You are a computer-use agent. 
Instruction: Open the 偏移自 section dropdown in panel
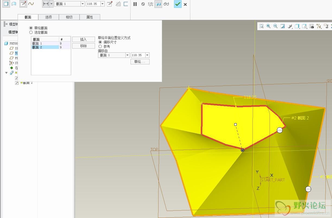(x=127, y=55)
